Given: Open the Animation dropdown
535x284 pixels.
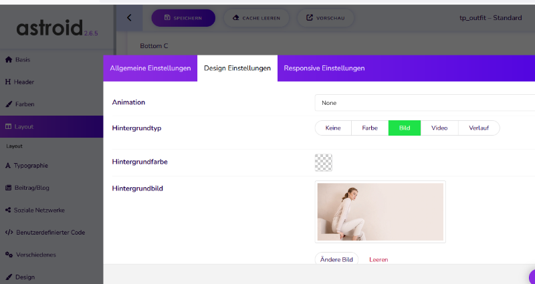Looking at the screenshot, I should click(425, 103).
